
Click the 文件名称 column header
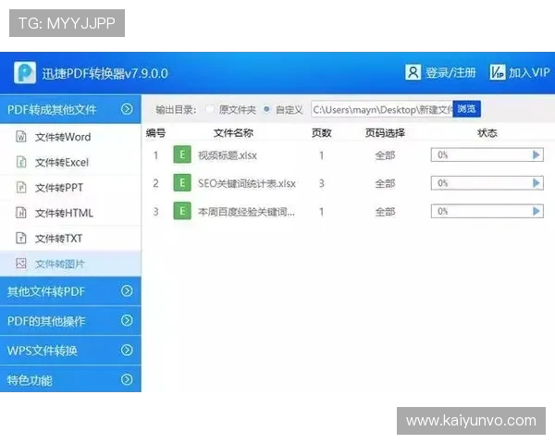233,133
